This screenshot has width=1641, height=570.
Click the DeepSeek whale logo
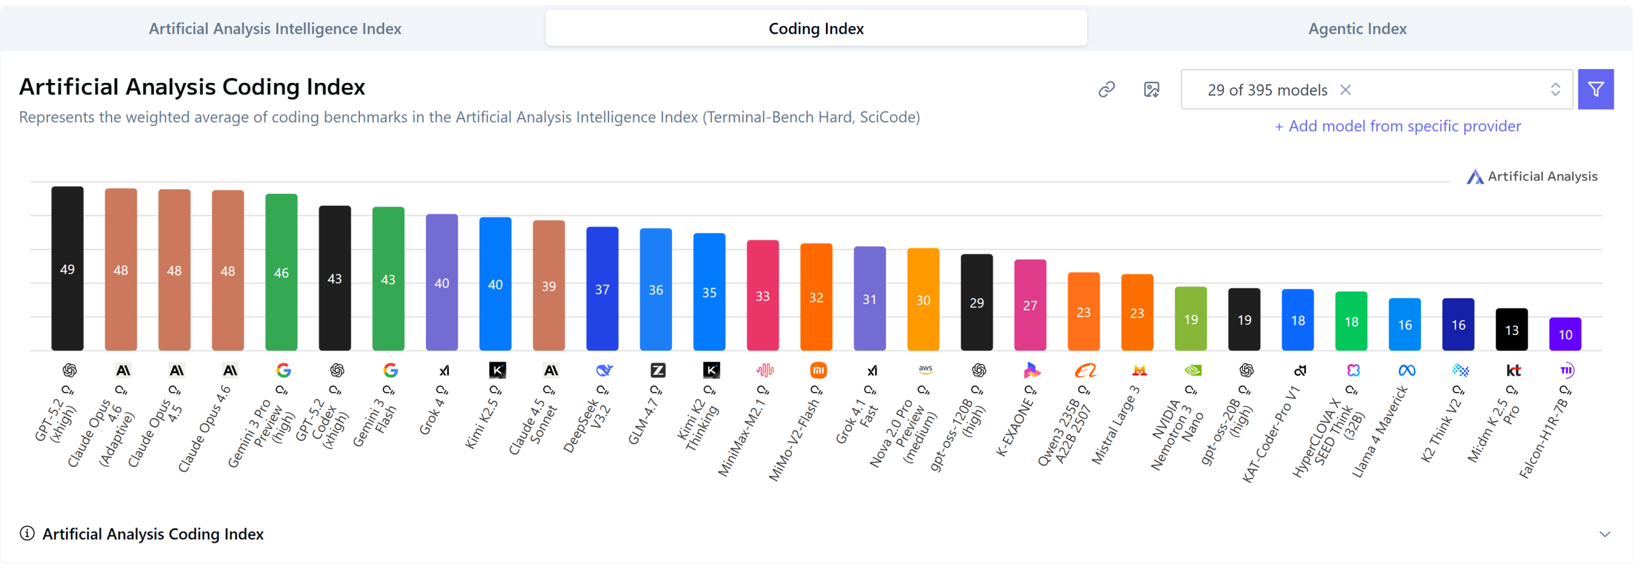pyautogui.click(x=604, y=370)
